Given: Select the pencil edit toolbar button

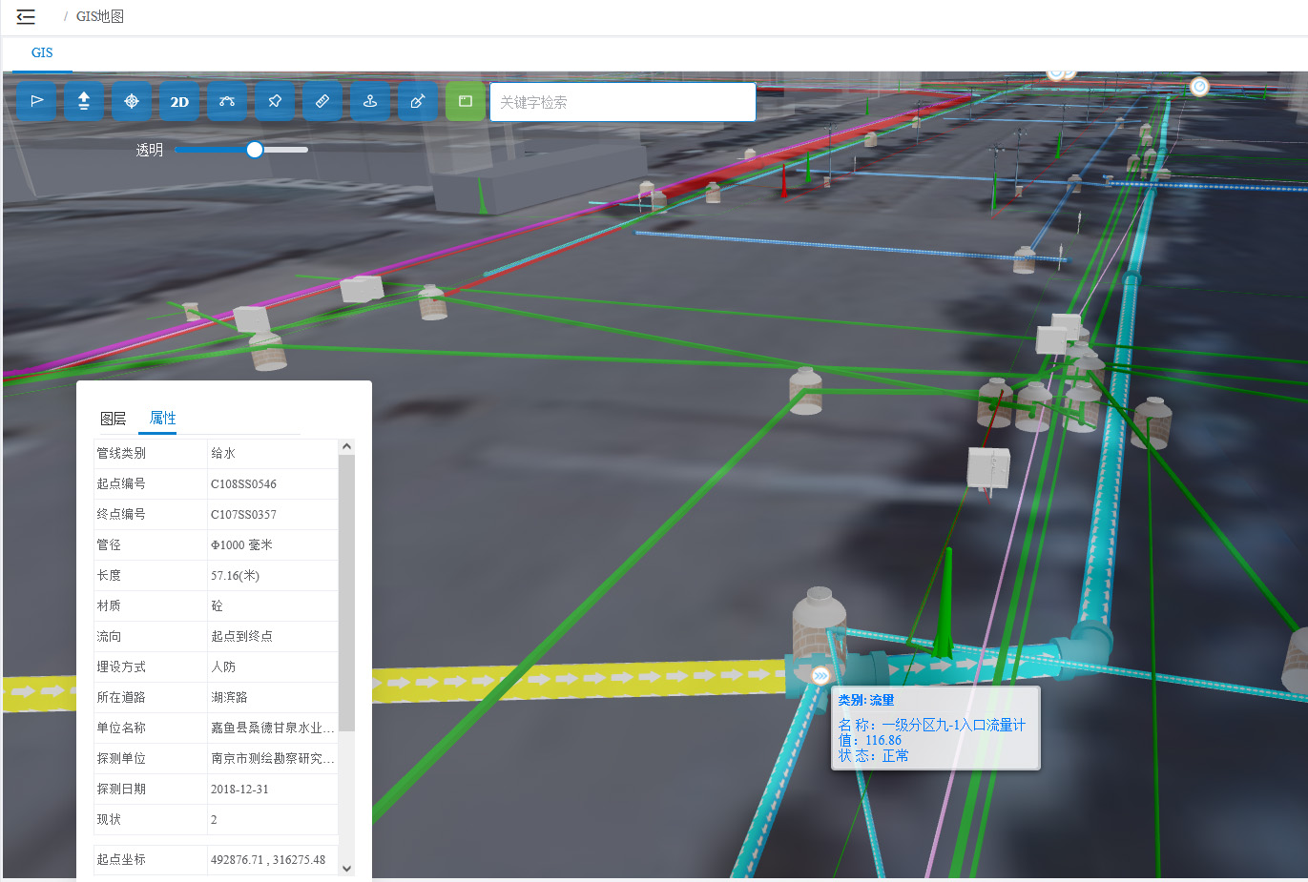Looking at the screenshot, I should point(418,101).
